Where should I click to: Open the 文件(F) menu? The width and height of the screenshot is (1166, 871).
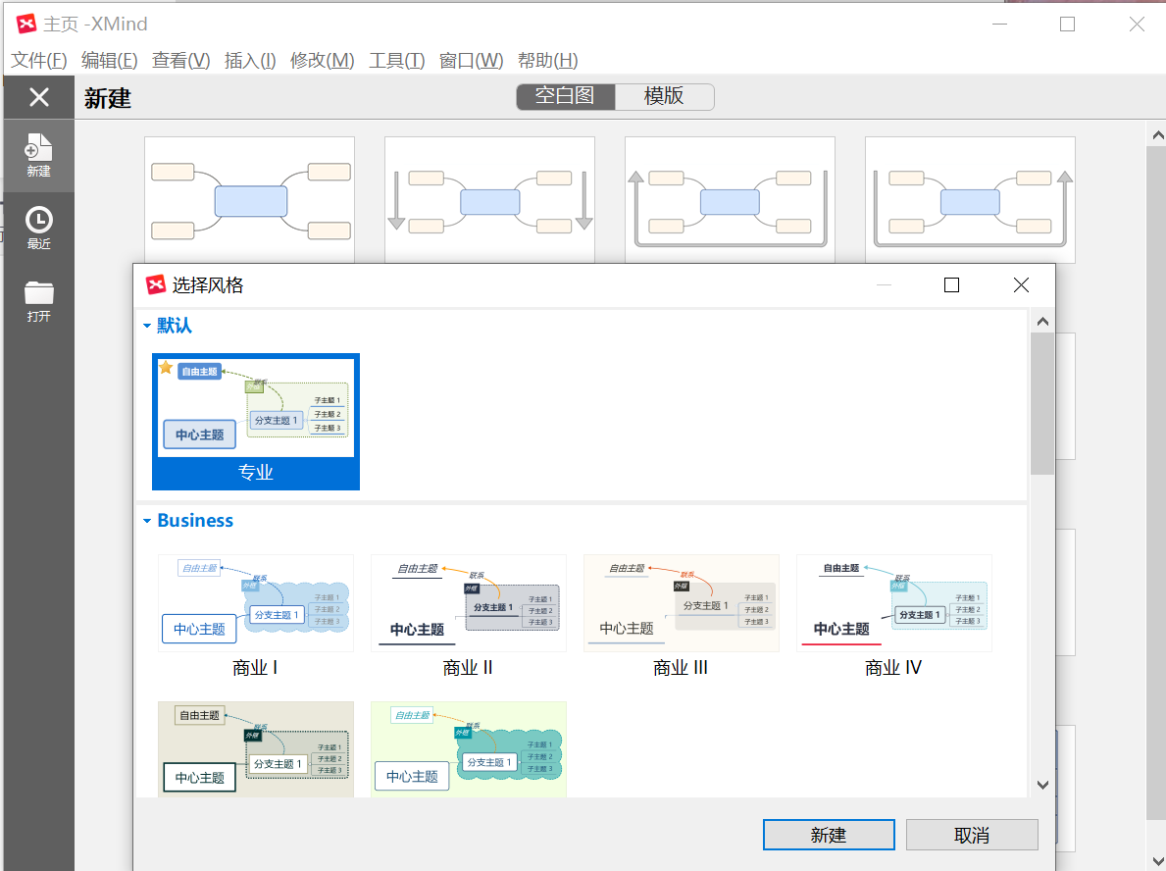[x=38, y=60]
